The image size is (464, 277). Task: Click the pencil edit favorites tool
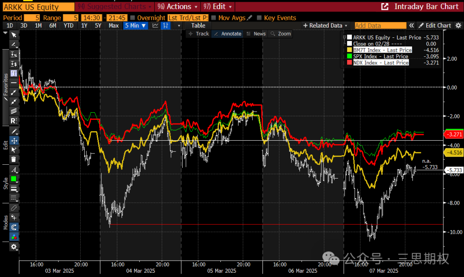coord(14,131)
